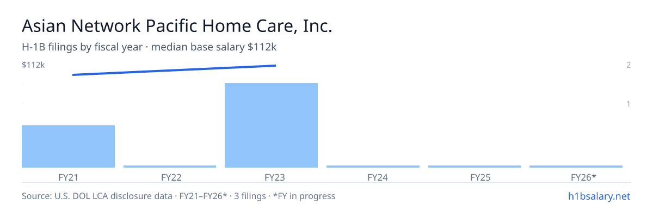The image size is (653, 217).
Task: Select the FY23 axis label
Action: click(x=271, y=177)
